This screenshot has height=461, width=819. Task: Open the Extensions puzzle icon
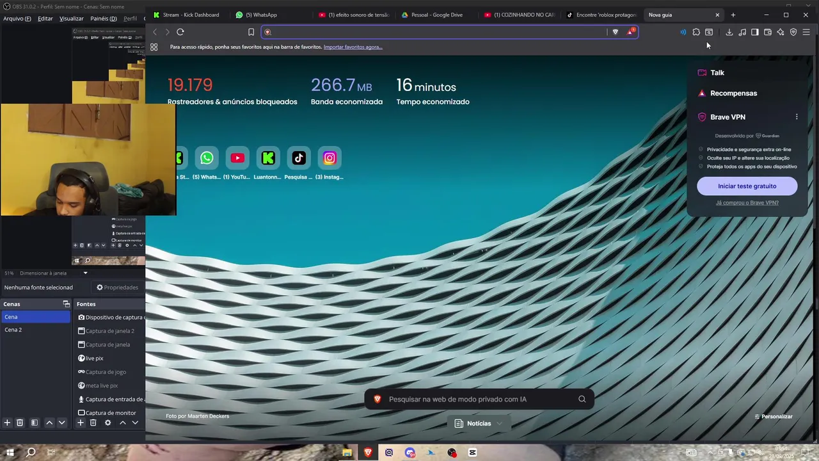696,32
